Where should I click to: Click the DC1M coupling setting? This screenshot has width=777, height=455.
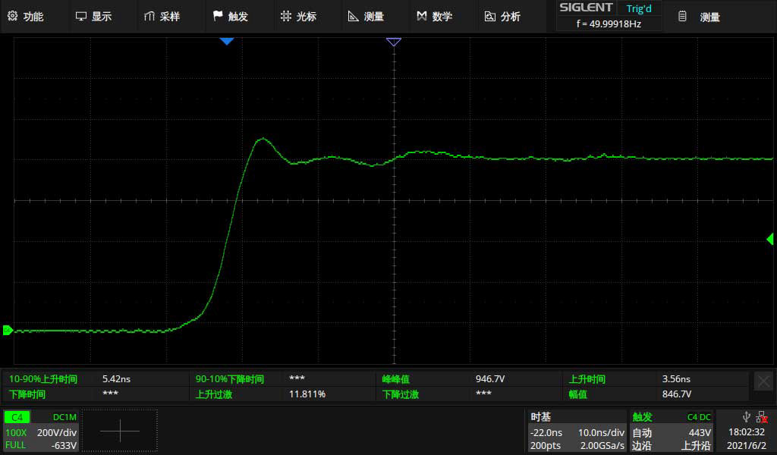[x=64, y=417]
